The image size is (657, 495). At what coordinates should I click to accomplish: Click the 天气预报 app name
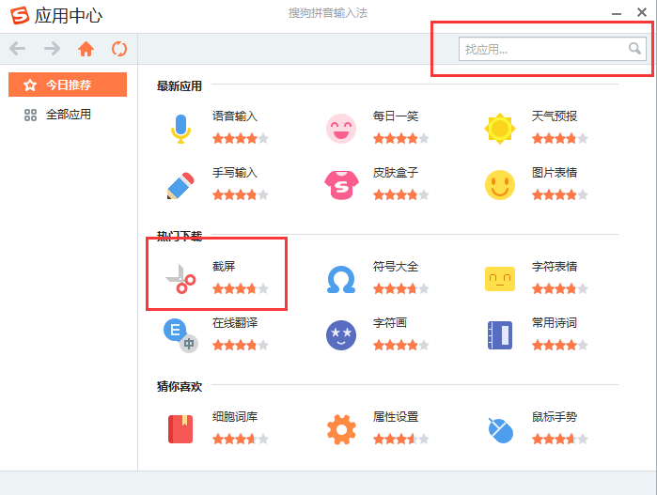555,116
